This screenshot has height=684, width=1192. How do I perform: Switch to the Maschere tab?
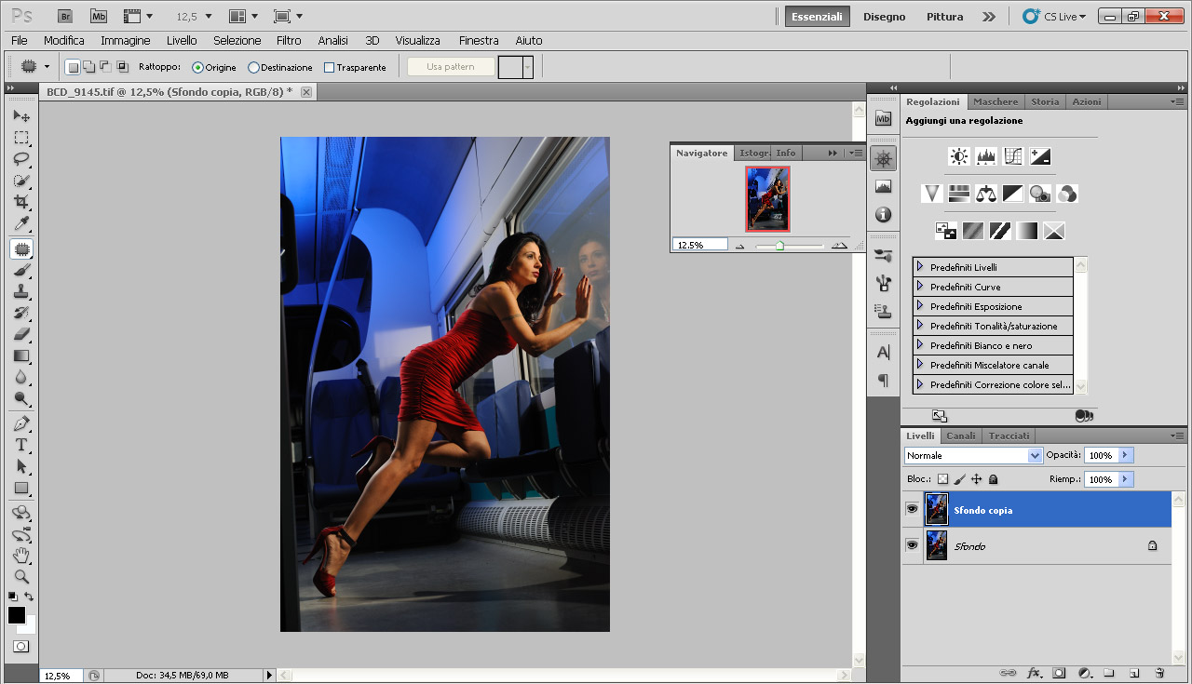(x=996, y=102)
